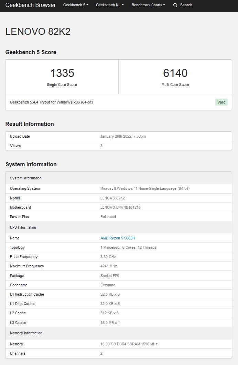Click the Base Frequency value 3.30 GHz
This screenshot has height=365, width=238.
[108, 257]
